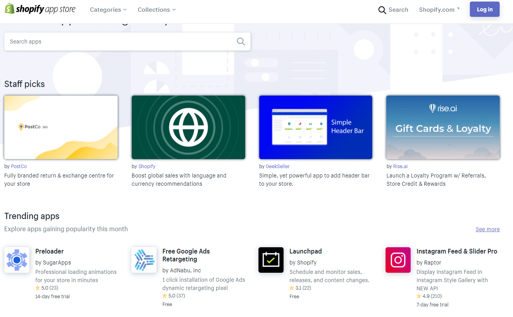The height and width of the screenshot is (317, 513).
Task: Open the PostCo 360 staff pick thumbnail
Action: tap(61, 127)
